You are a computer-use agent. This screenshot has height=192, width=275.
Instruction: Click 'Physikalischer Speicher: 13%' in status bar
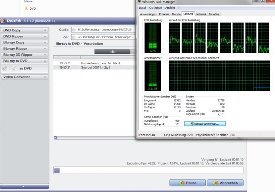(216, 135)
